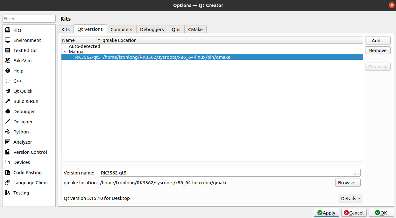Close the Options window
396x218 pixels.
pos(392,5)
